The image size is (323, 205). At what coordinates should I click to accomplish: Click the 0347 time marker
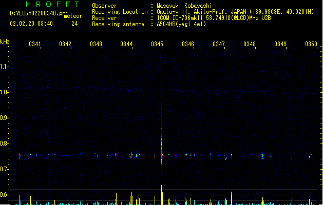coord(219,44)
